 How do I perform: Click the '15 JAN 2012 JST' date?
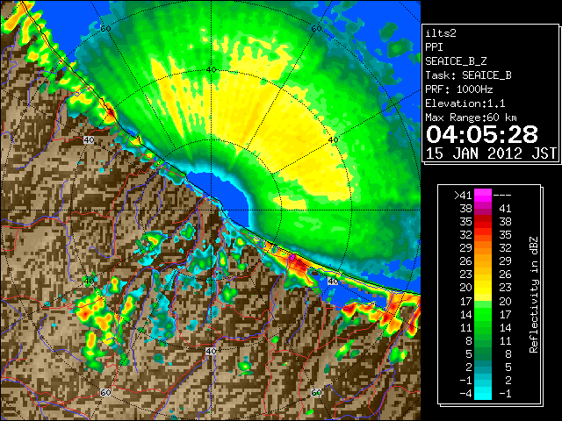(491, 153)
